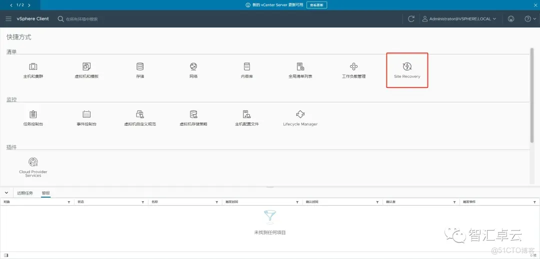
Task: Open filter on 确认者 column
Action: coord(454,202)
